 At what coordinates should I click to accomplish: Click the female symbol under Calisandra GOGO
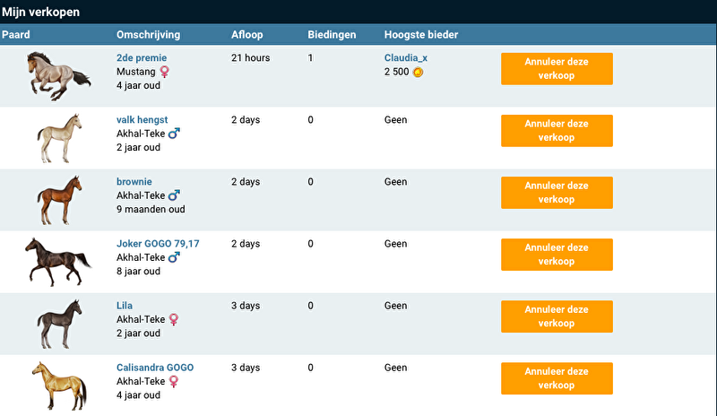tap(174, 381)
